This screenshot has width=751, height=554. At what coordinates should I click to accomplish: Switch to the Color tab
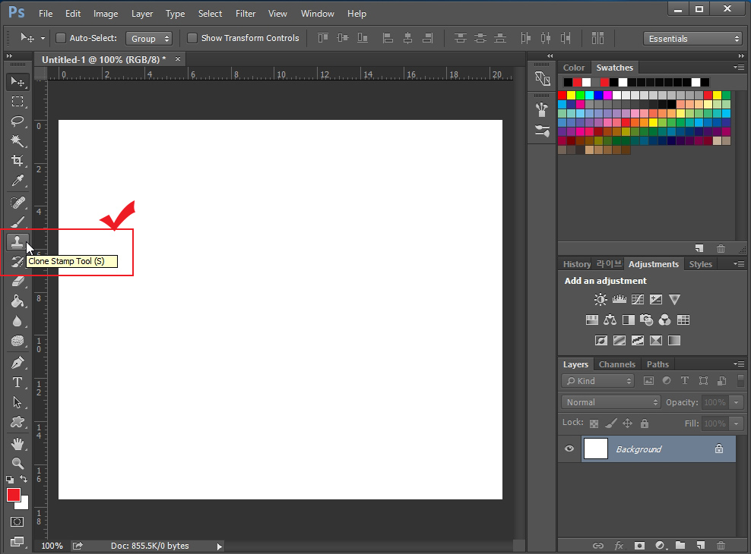click(x=574, y=68)
